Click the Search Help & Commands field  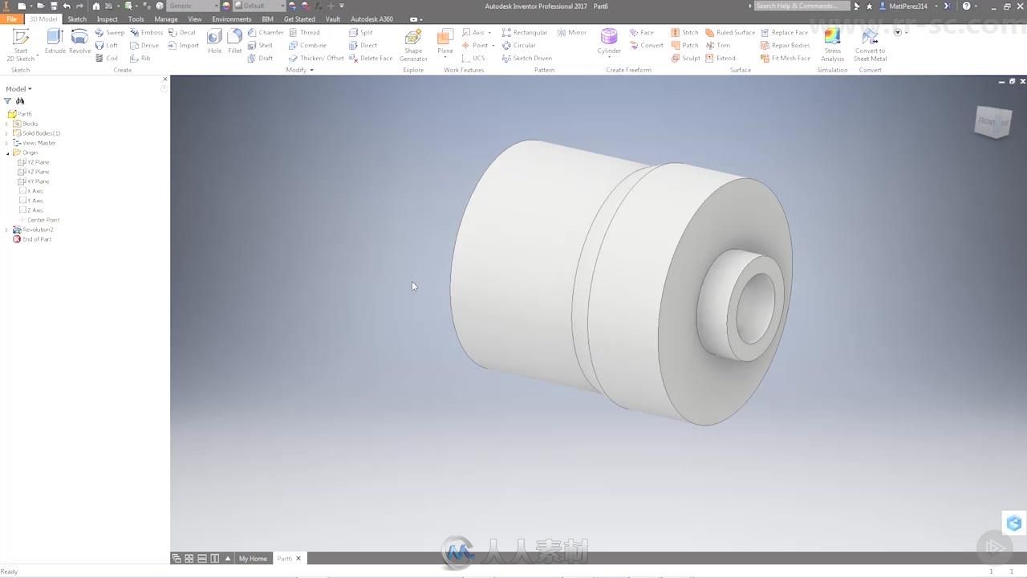[802, 6]
